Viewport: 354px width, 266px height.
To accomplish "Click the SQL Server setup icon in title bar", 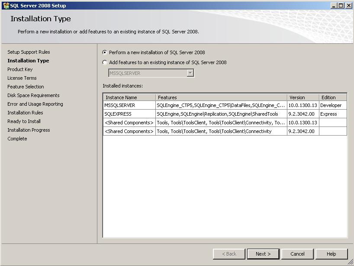I will pos(4,5).
